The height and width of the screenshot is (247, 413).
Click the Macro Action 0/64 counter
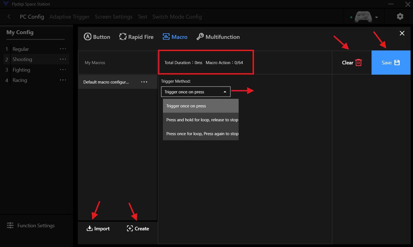point(224,63)
